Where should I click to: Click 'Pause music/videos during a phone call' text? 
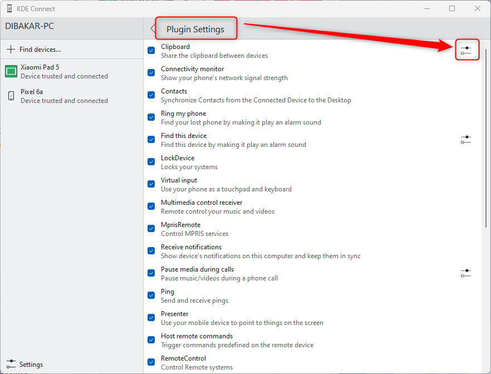click(x=219, y=278)
